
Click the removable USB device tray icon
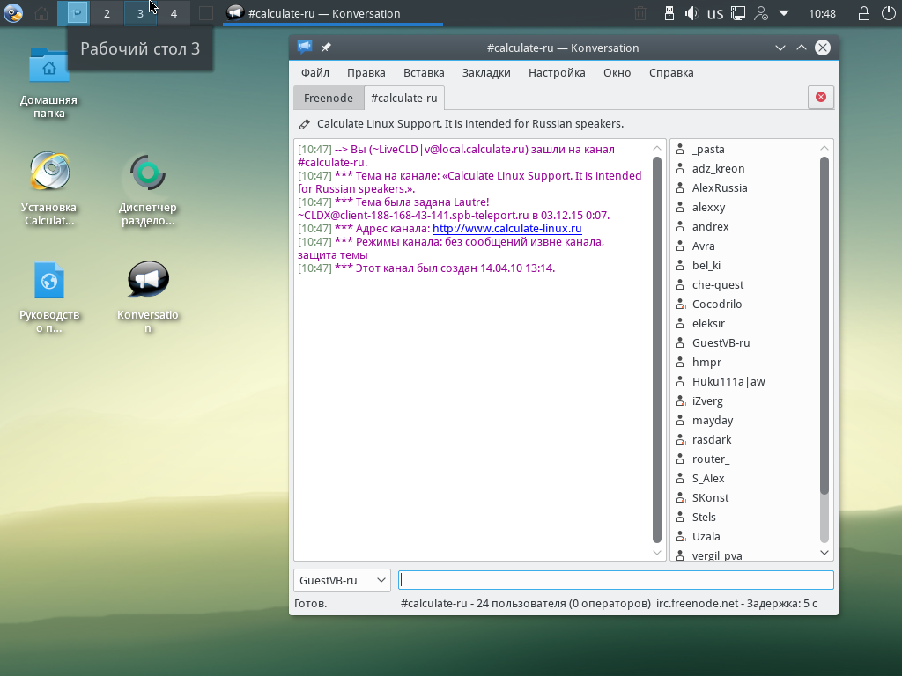[669, 13]
